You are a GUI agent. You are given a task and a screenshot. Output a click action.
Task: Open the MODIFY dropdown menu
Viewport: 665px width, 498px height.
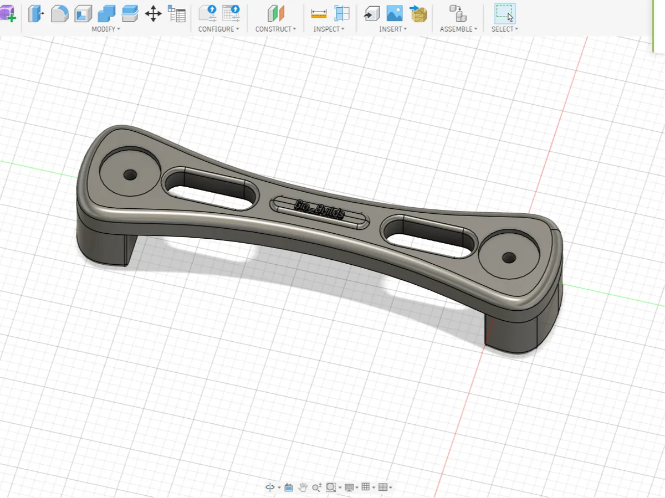coord(106,29)
